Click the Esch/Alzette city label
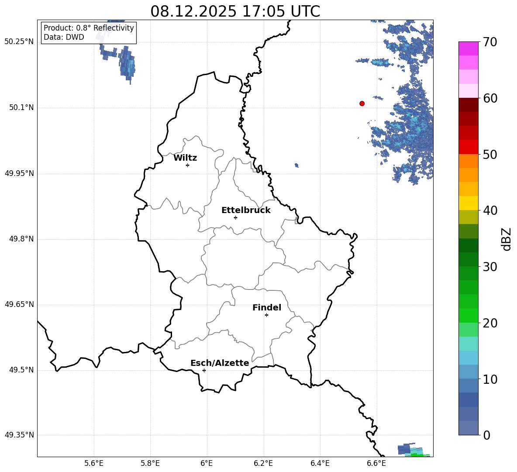 [220, 363]
